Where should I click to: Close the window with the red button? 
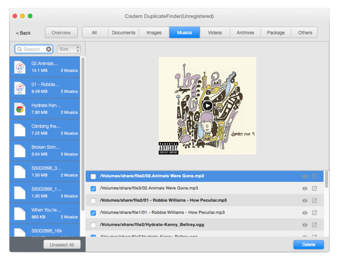[15, 16]
